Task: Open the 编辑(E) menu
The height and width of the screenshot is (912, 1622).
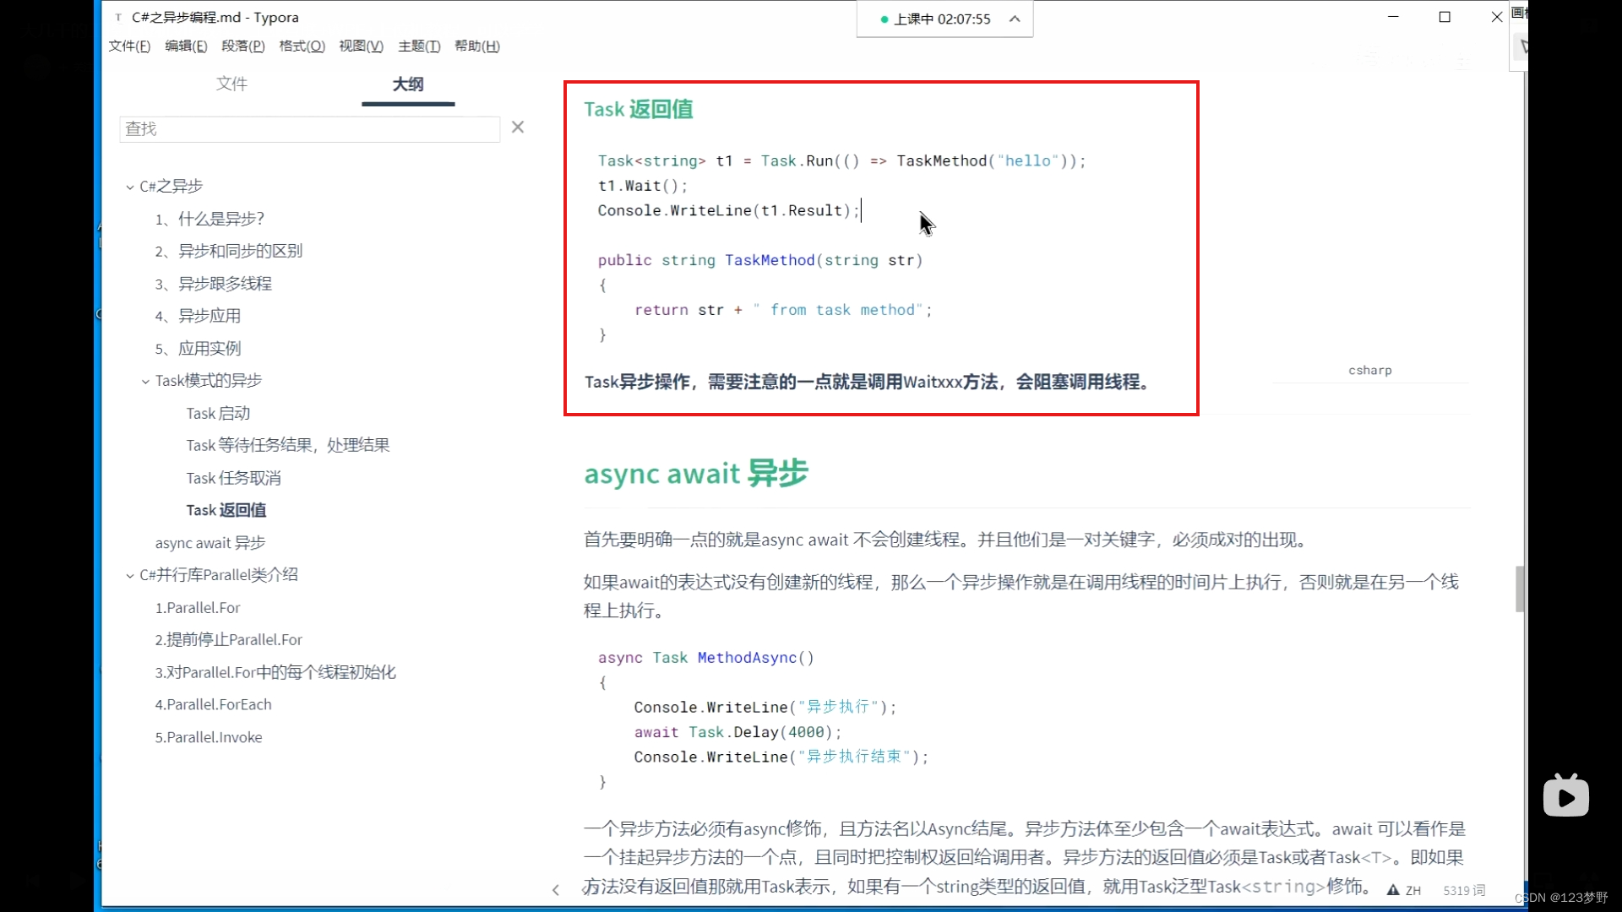Action: coord(186,46)
